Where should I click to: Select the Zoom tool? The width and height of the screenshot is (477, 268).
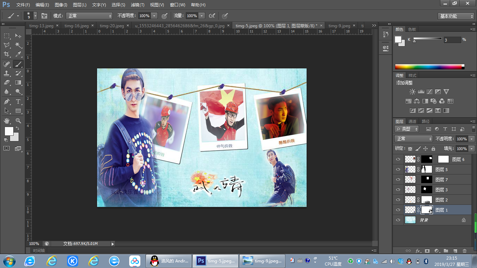pyautogui.click(x=18, y=121)
